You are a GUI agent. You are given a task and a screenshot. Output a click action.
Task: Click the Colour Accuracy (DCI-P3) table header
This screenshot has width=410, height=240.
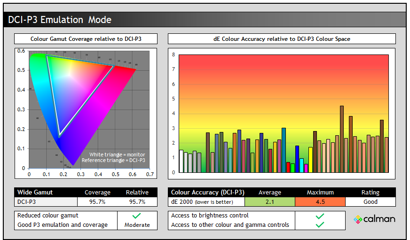(x=207, y=192)
